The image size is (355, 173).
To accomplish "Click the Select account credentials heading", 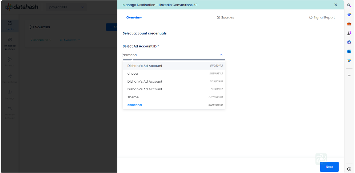I will (145, 33).
